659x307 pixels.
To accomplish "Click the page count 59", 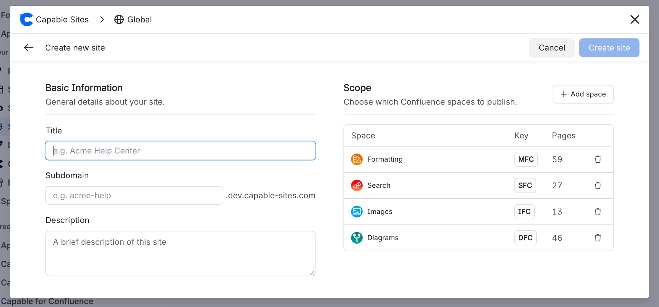I will pyautogui.click(x=557, y=159).
